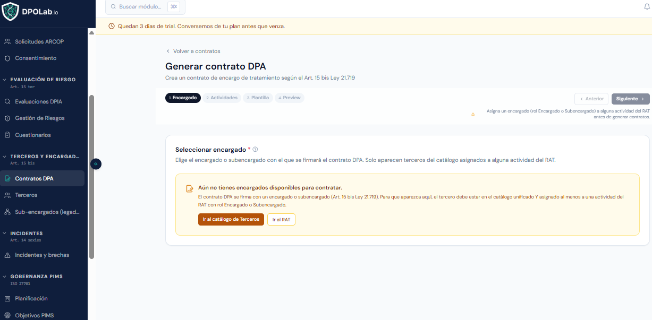Click the Incidentes y brechas warning icon
This screenshot has height=320, width=652.
(x=7, y=255)
